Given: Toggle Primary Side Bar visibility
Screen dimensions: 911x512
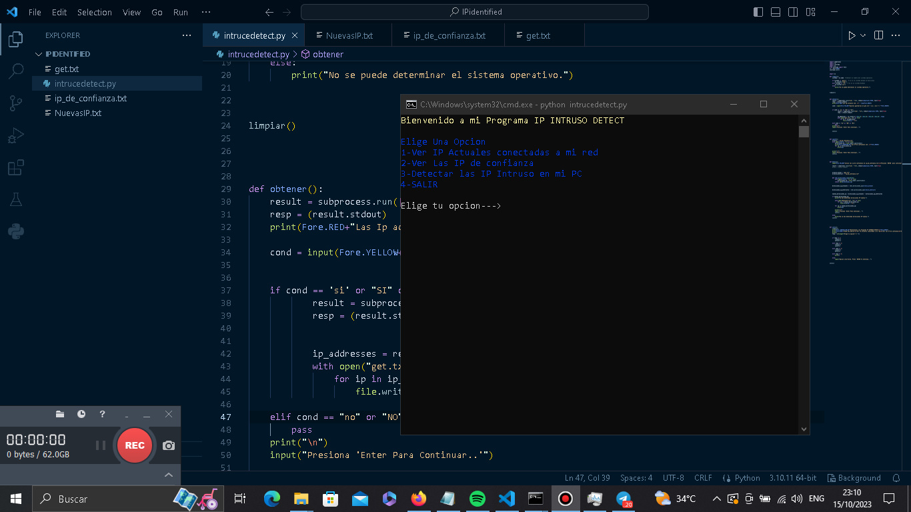Looking at the screenshot, I should [x=758, y=12].
